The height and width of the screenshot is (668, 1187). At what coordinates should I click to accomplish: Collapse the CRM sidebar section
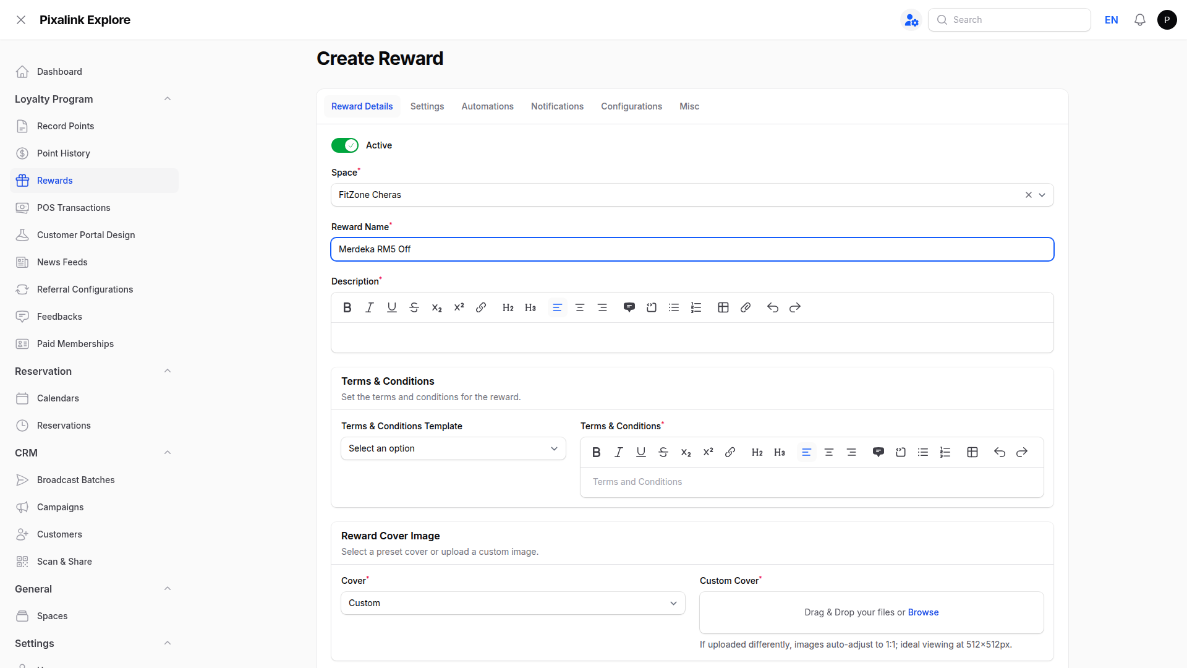(x=168, y=453)
